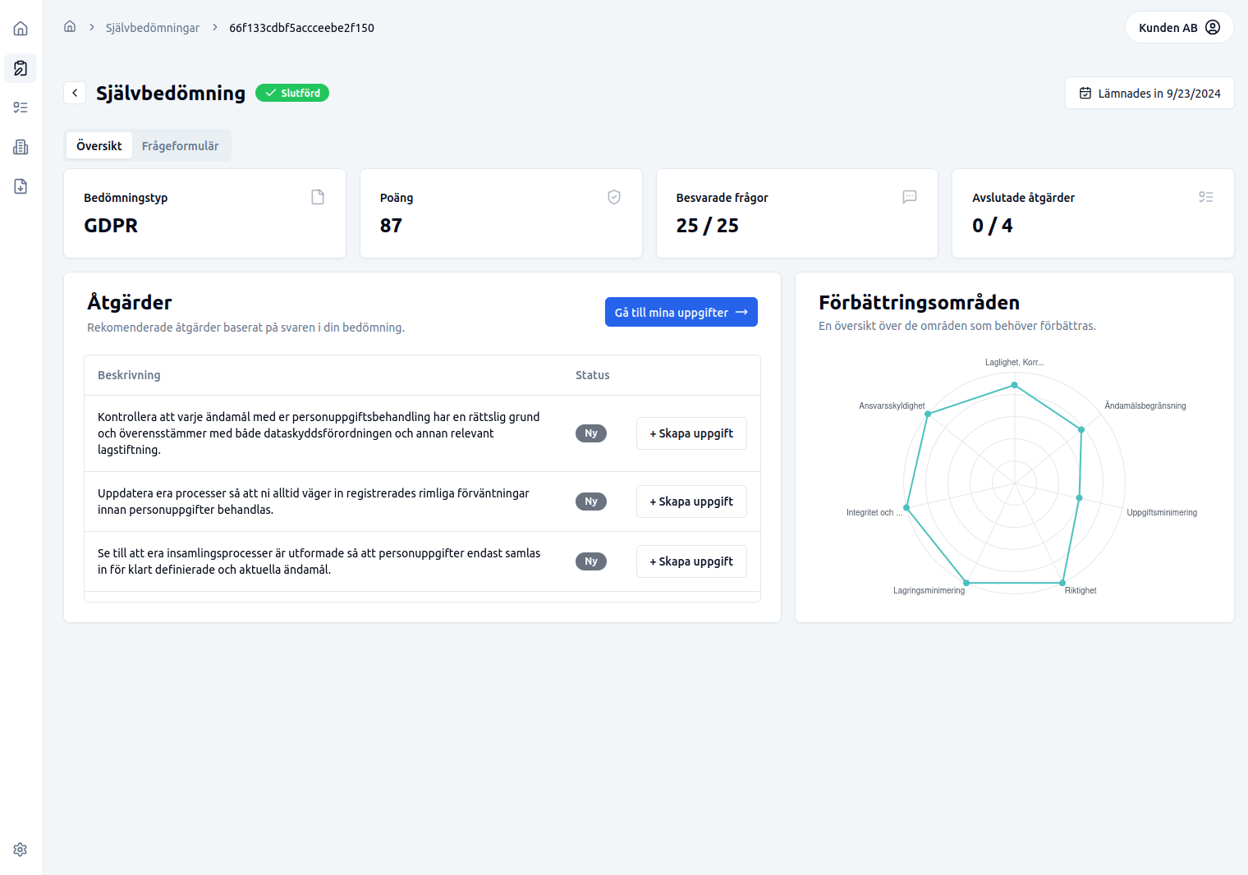Click the shield icon on Poäng card
Viewport: 1248px width, 875px height.
pos(614,197)
